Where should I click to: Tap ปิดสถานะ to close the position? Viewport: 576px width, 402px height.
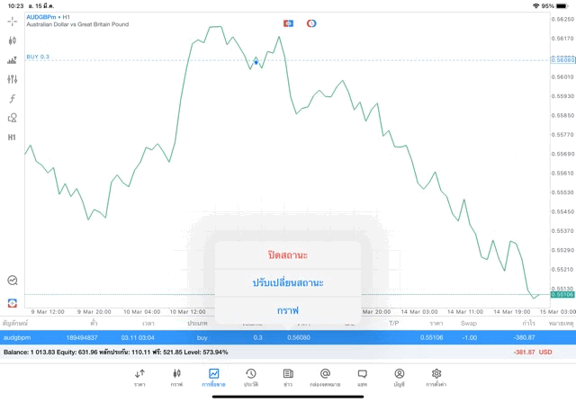tap(288, 255)
